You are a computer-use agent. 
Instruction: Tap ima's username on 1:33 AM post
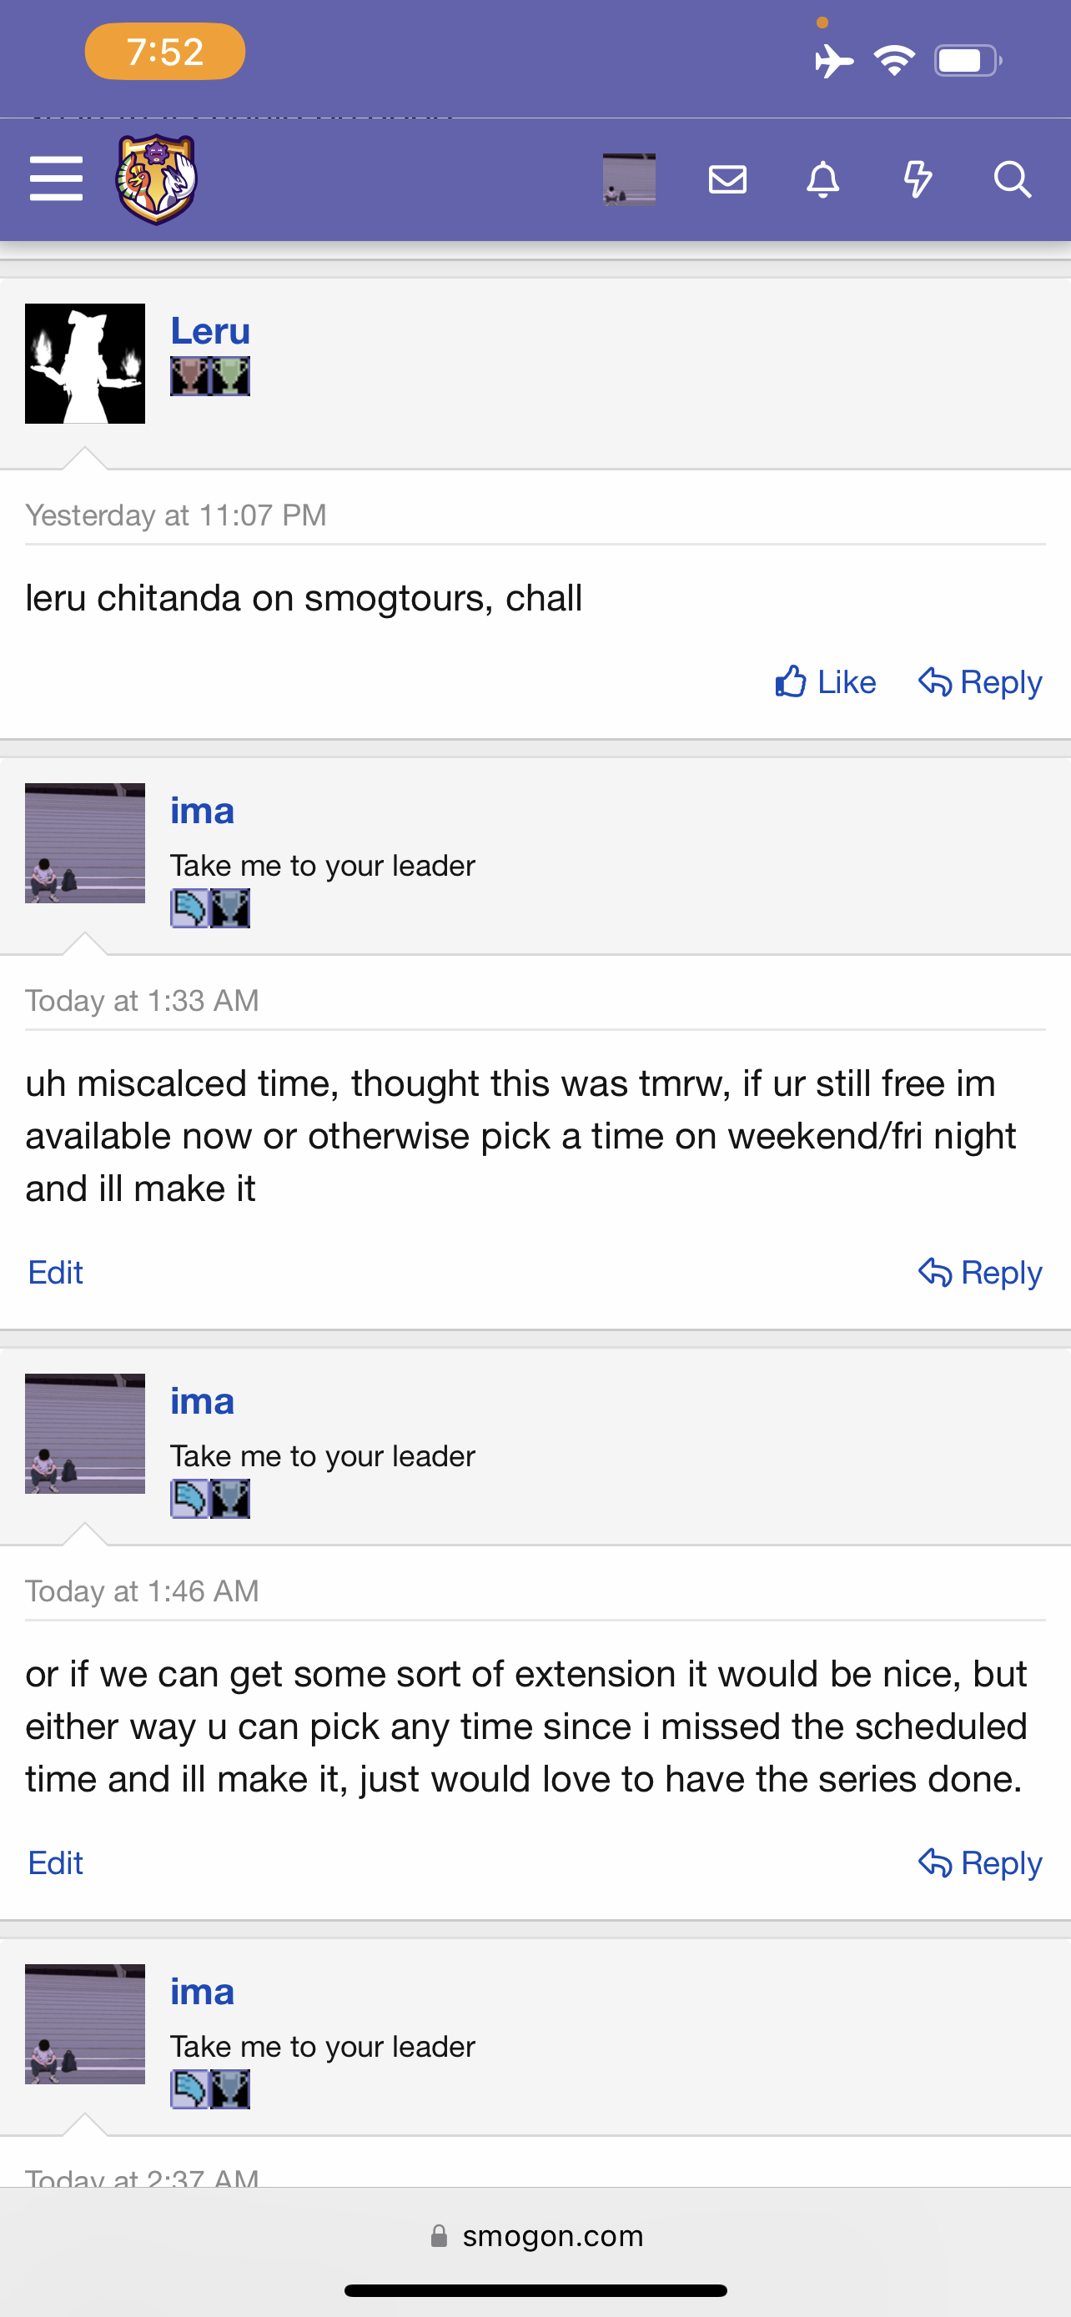point(203,812)
